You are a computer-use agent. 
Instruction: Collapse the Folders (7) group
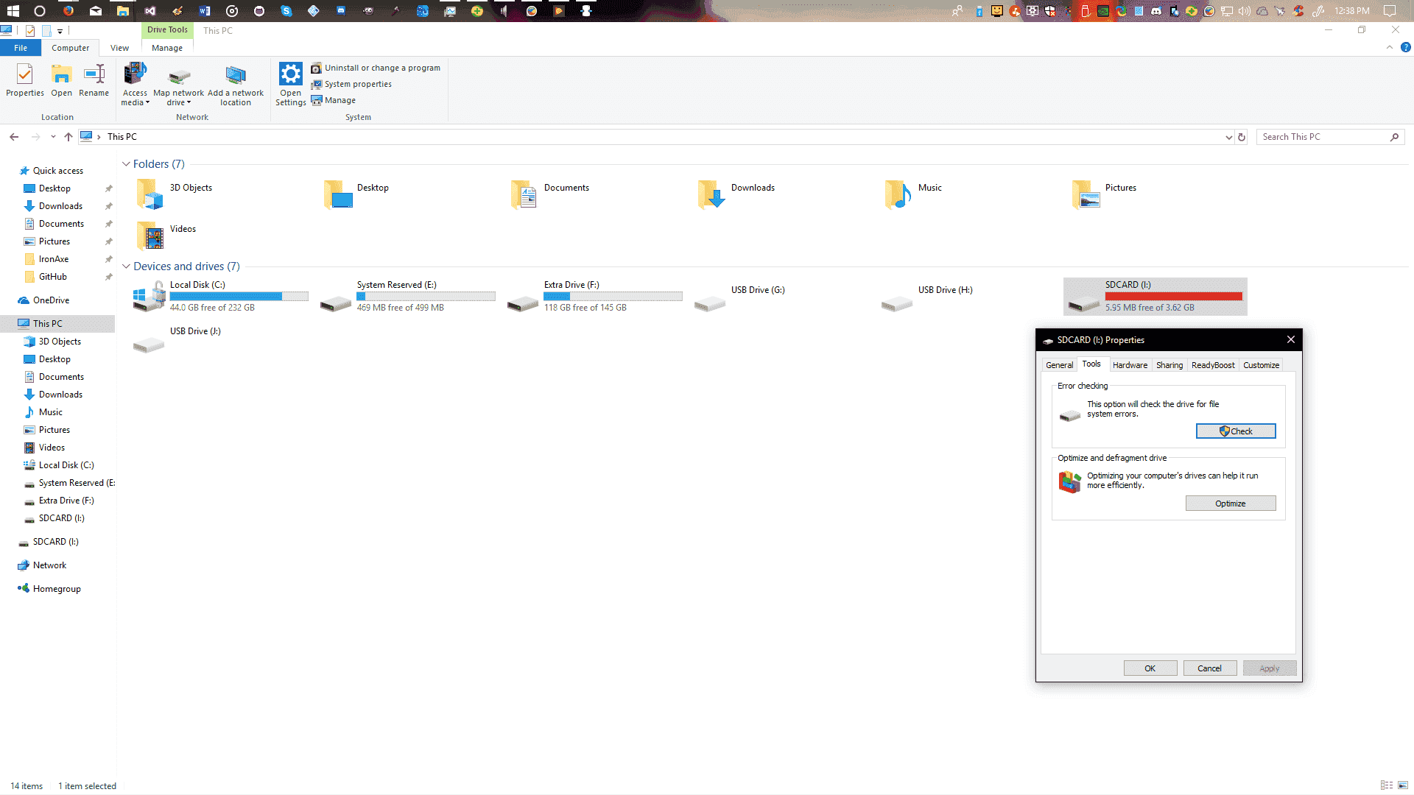(x=126, y=164)
